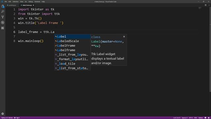Click the line and column indicator in the status bar

[x=177, y=118]
